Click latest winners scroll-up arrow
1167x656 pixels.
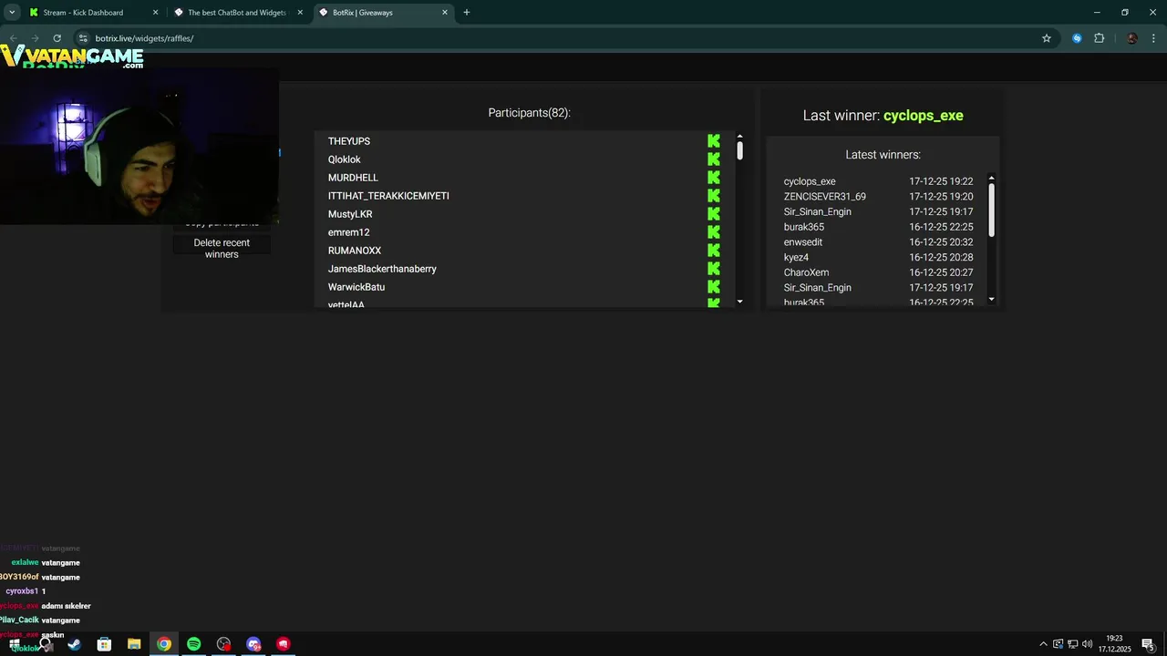(x=991, y=178)
